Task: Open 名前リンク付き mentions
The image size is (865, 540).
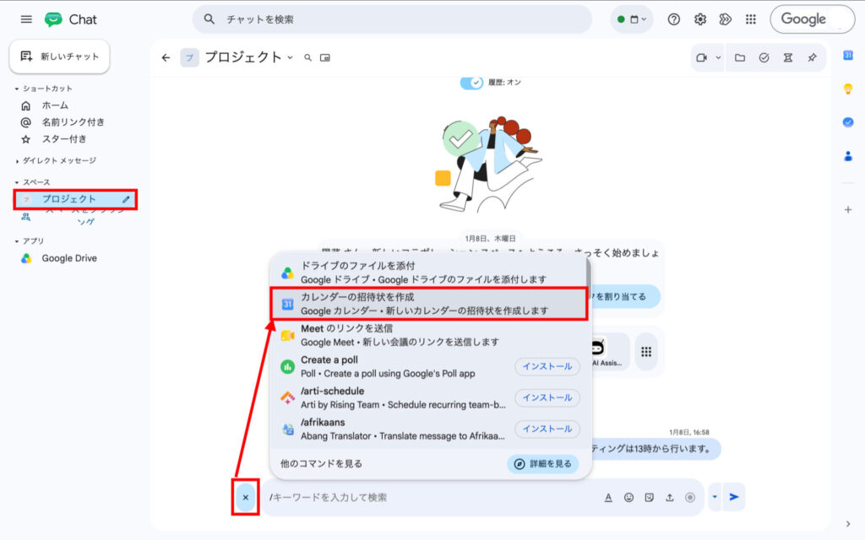Action: tap(73, 121)
